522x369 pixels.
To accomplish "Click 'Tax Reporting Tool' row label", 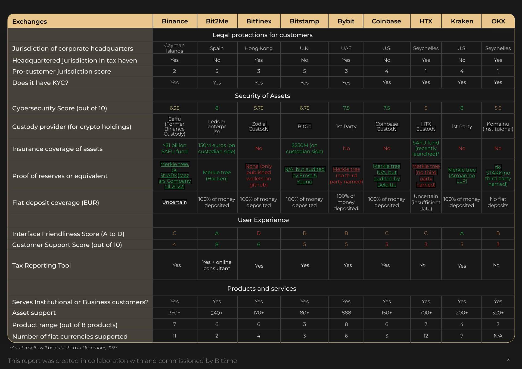I will click(41, 265).
